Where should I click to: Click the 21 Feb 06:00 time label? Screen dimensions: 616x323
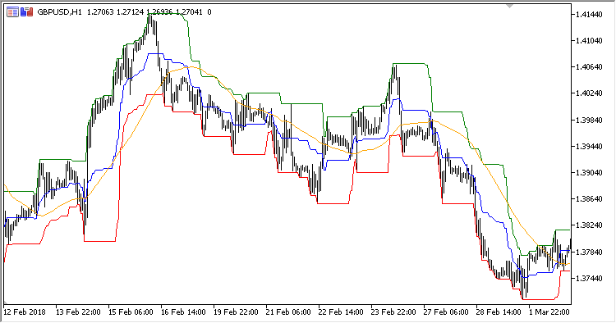pyautogui.click(x=289, y=312)
